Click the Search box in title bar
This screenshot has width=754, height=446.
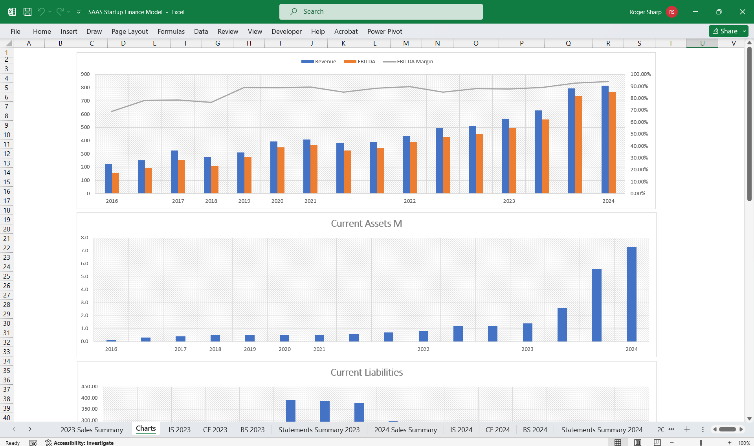click(381, 12)
